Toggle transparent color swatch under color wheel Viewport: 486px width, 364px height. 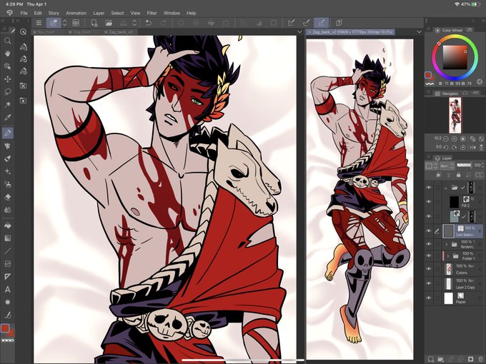[430, 84]
